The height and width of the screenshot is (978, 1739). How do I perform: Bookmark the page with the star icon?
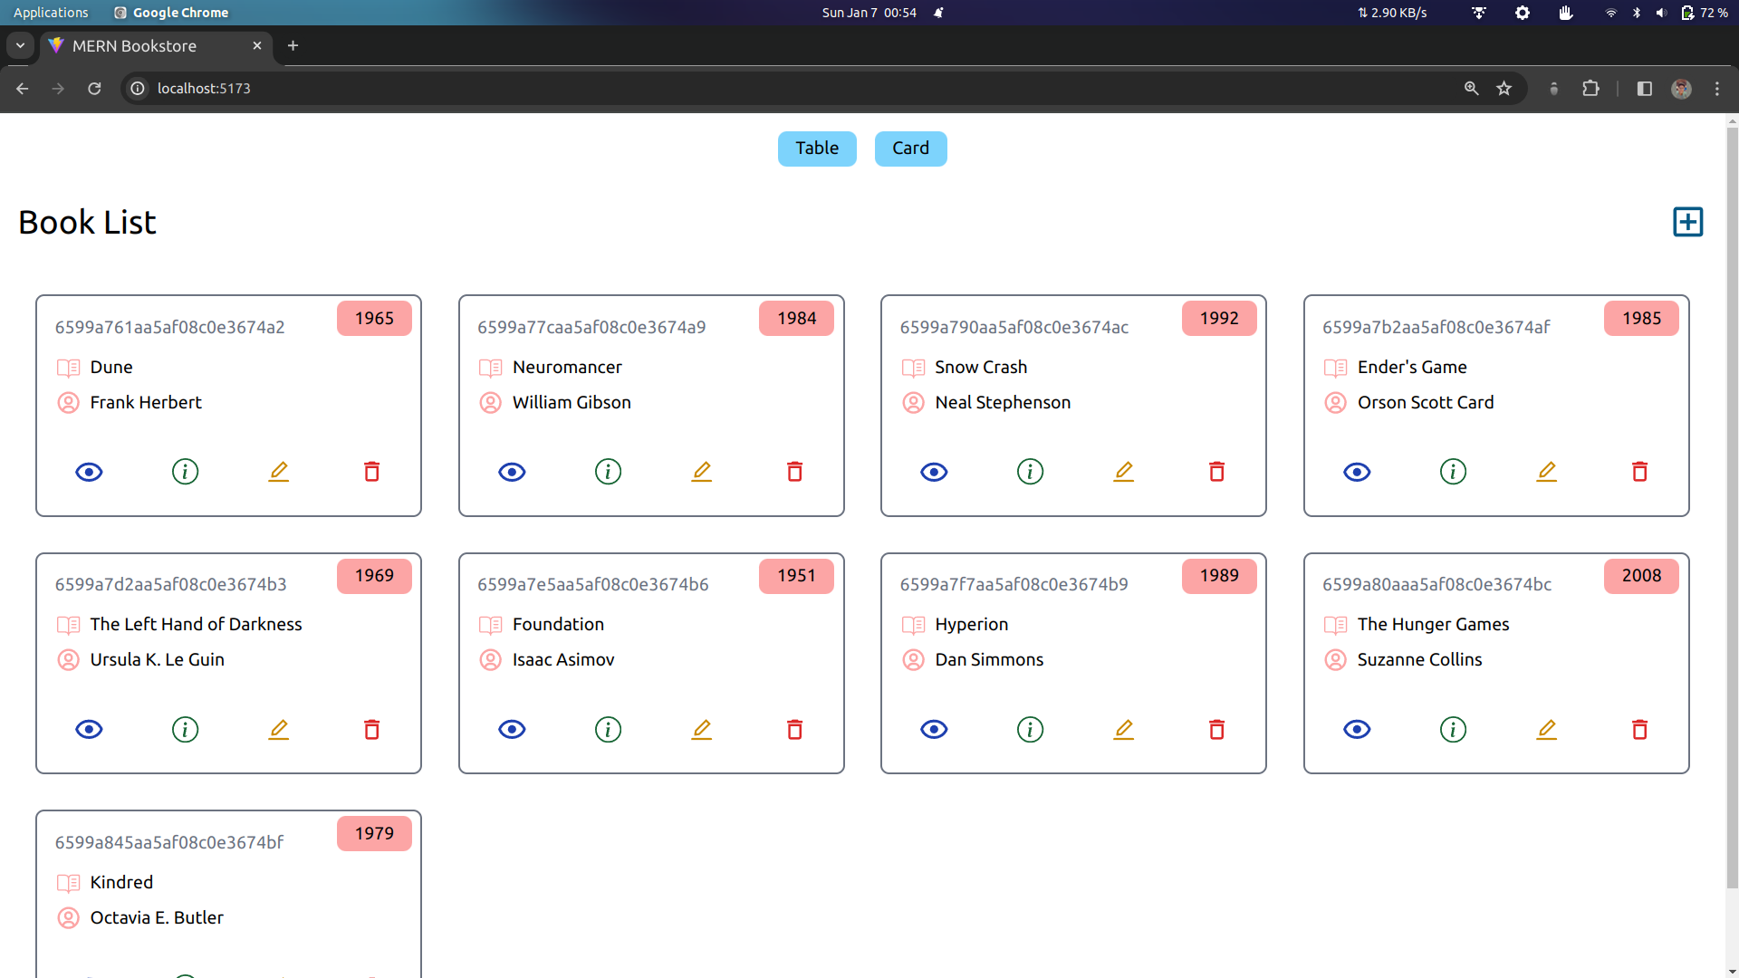[x=1504, y=88]
